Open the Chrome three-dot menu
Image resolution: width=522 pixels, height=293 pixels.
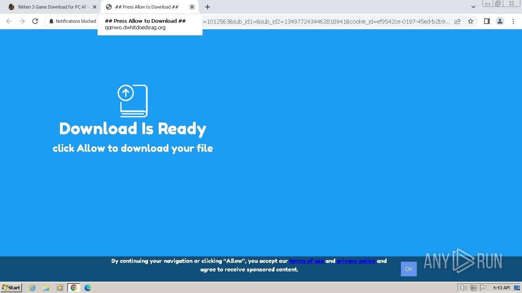click(x=513, y=21)
